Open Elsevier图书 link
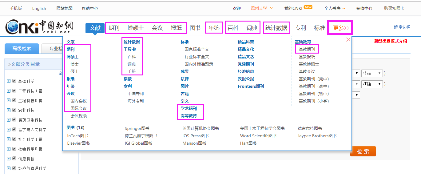Screen dimensions: 421x177 [x=78, y=143]
